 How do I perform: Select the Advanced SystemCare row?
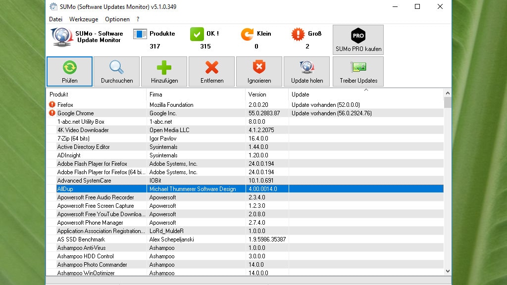(x=245, y=180)
